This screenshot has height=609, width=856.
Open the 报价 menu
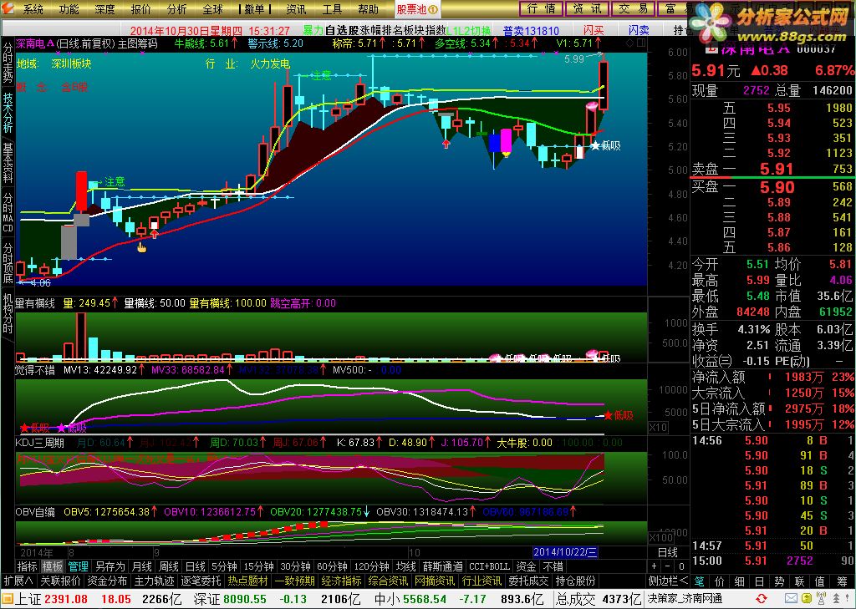click(140, 9)
